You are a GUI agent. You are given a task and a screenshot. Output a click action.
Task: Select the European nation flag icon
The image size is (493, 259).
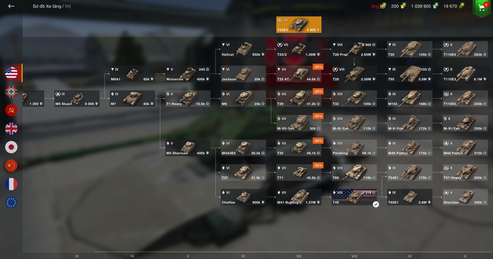tap(11, 203)
